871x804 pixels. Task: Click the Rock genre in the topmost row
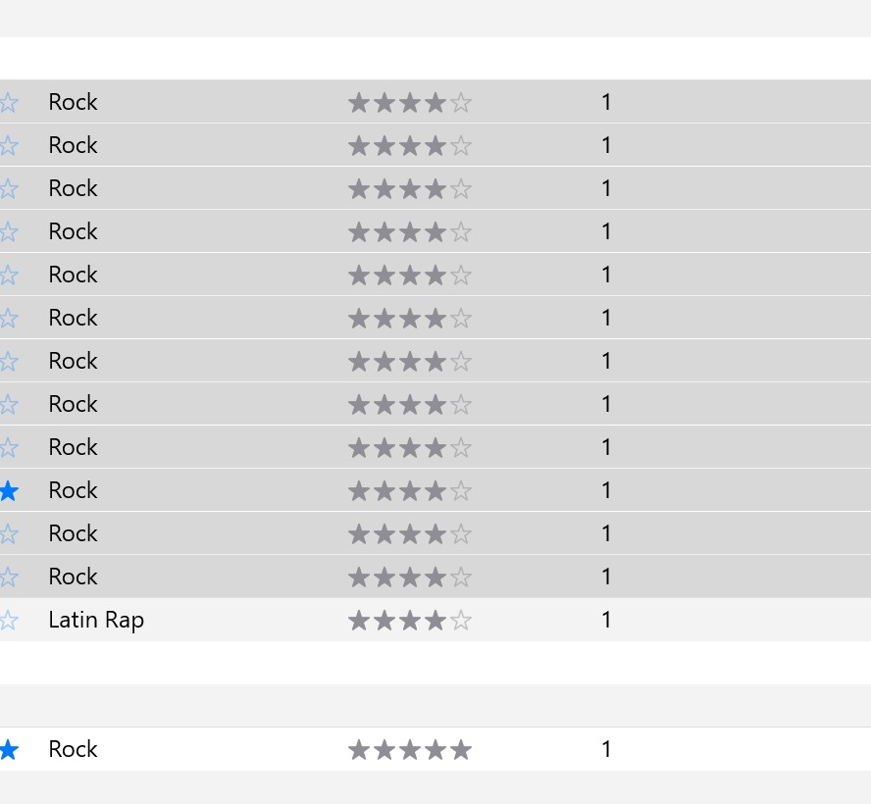pyautogui.click(x=73, y=102)
